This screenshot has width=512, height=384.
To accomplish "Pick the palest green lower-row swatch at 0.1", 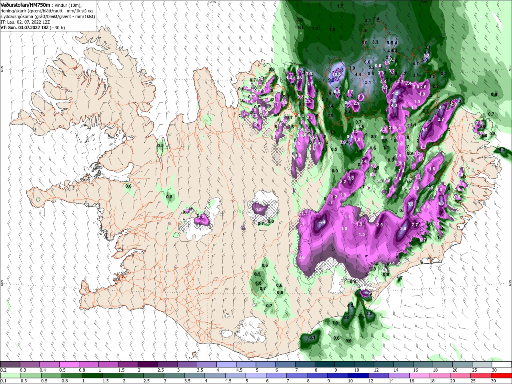I will (x=10, y=376).
